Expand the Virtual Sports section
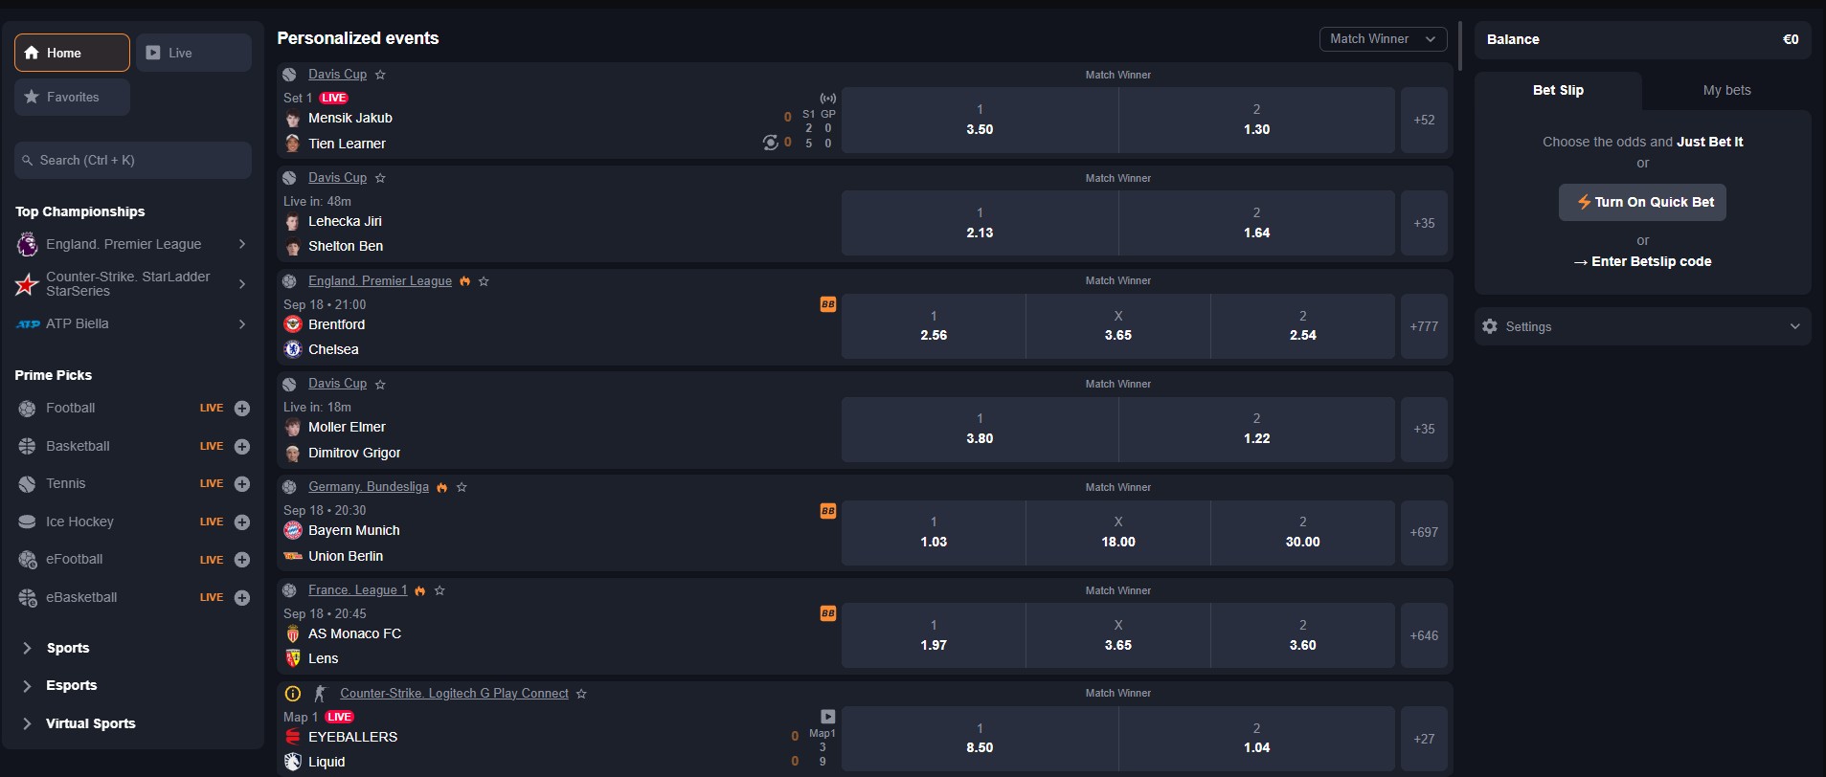The height and width of the screenshot is (777, 1826). pyautogui.click(x=79, y=723)
